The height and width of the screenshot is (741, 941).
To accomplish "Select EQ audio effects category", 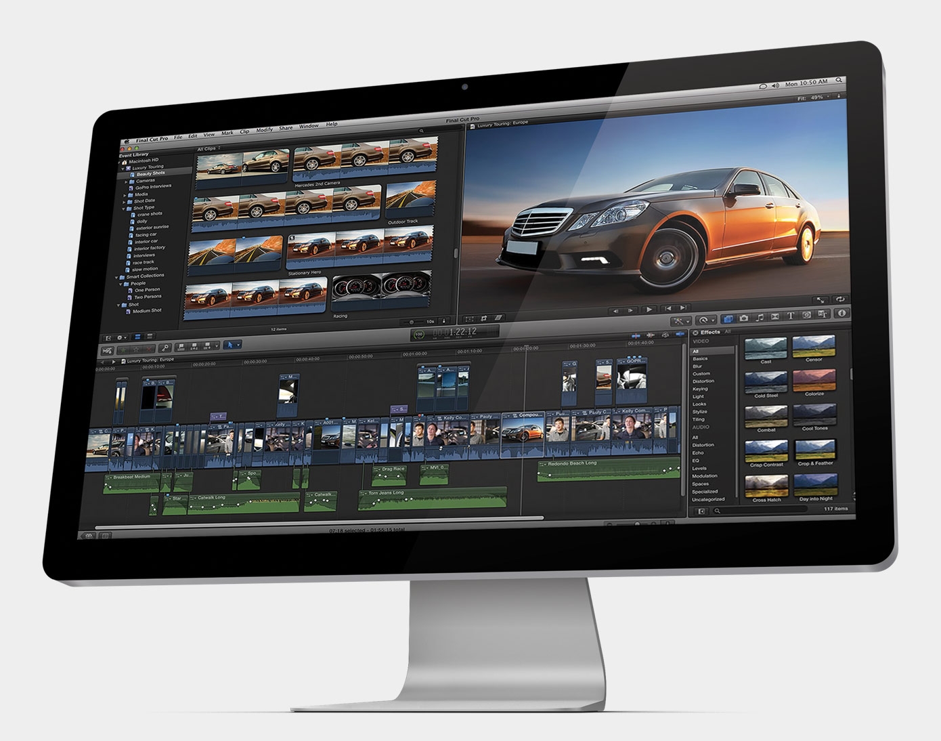I will pyautogui.click(x=696, y=461).
